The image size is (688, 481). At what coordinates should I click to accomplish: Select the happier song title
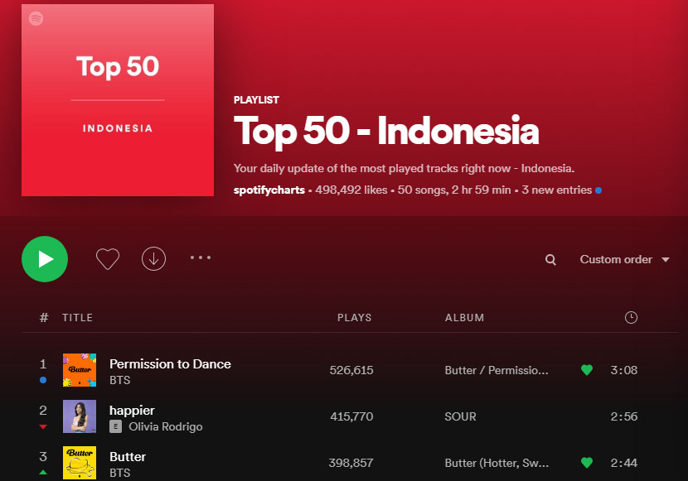click(132, 411)
